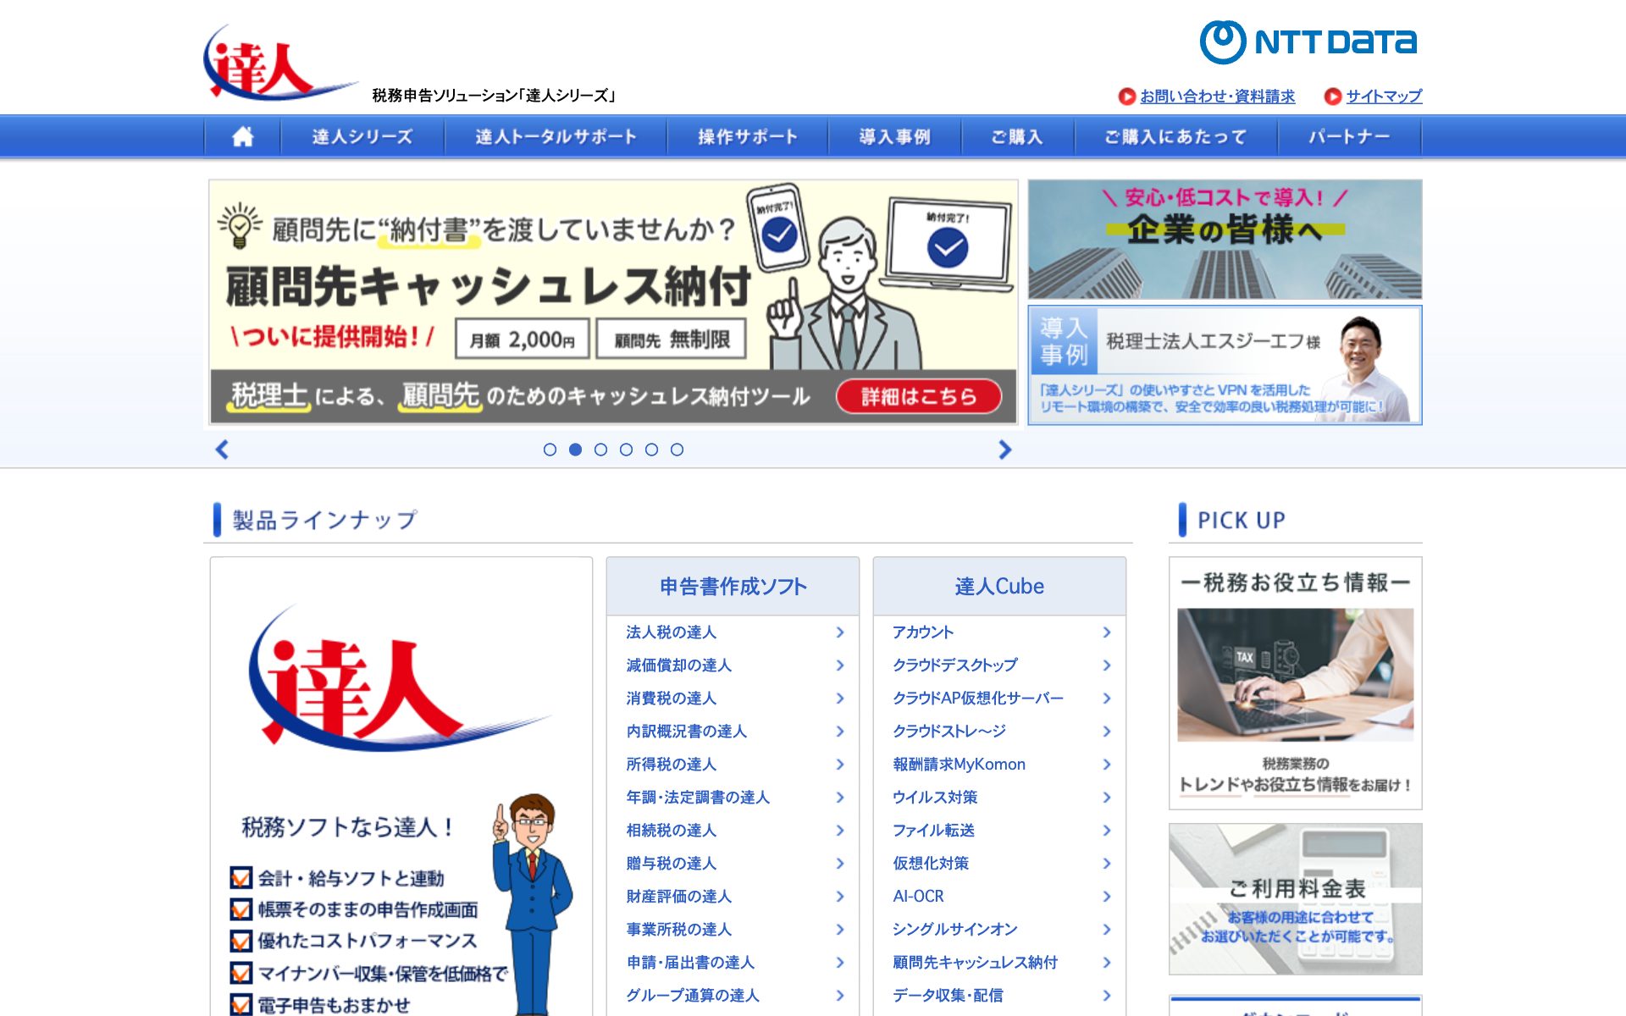Click chevron next to ファイル転送
The height and width of the screenshot is (1016, 1626).
[1107, 831]
